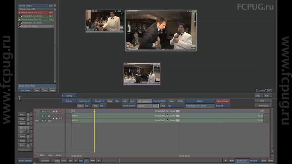Click library list scrollbar down arrow
The height and width of the screenshot is (164, 292).
55,81
